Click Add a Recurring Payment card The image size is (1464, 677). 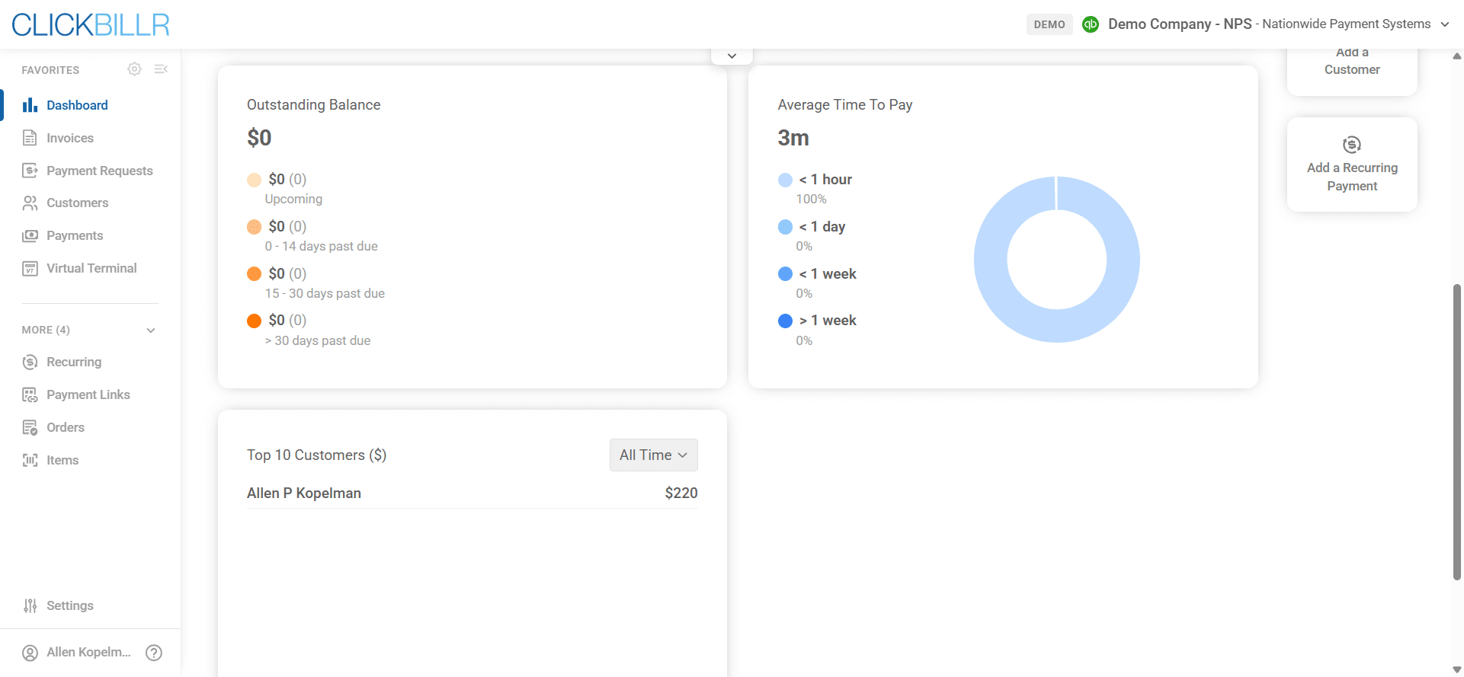(1352, 164)
